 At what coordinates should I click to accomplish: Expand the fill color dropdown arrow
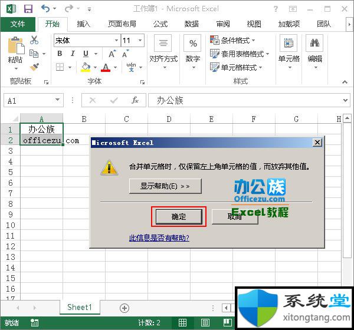pyautogui.click(x=95, y=67)
